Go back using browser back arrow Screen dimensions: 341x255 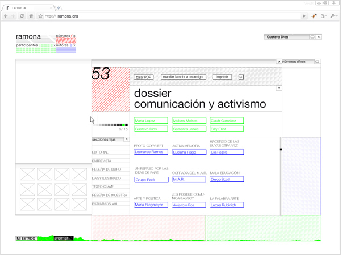6,16
